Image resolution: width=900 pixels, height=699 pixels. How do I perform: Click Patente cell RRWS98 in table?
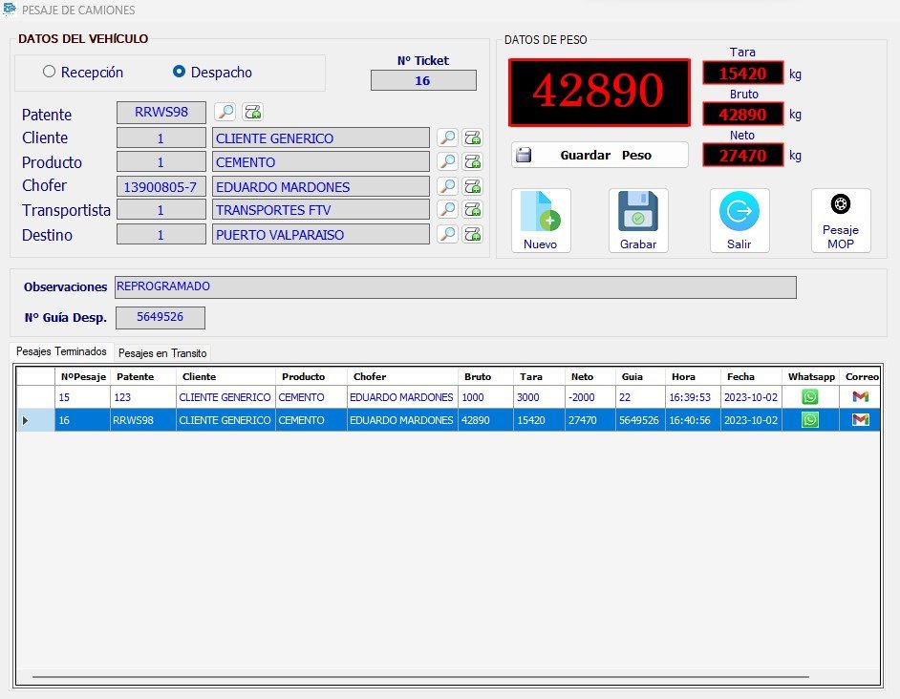pos(143,420)
